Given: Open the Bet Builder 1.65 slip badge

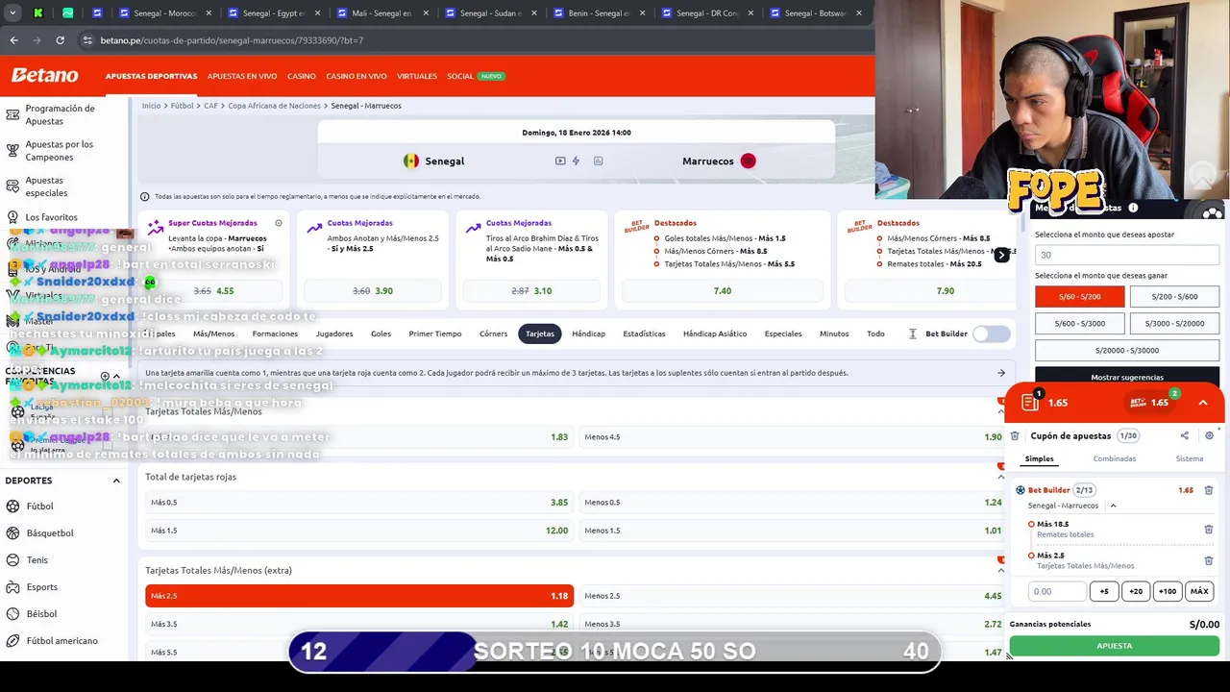Looking at the screenshot, I should coord(1149,402).
